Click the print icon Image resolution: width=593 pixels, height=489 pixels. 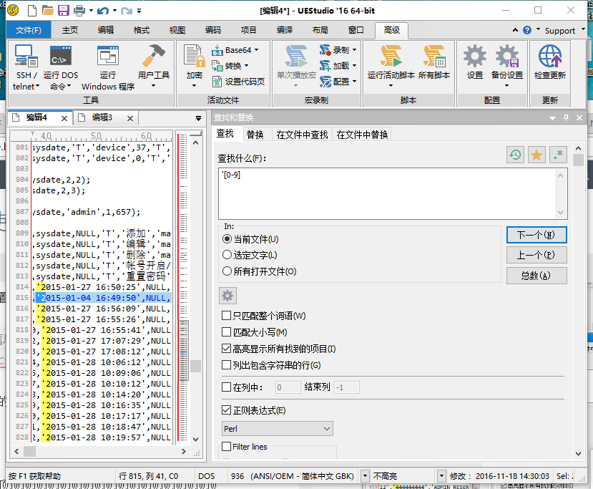[79, 10]
